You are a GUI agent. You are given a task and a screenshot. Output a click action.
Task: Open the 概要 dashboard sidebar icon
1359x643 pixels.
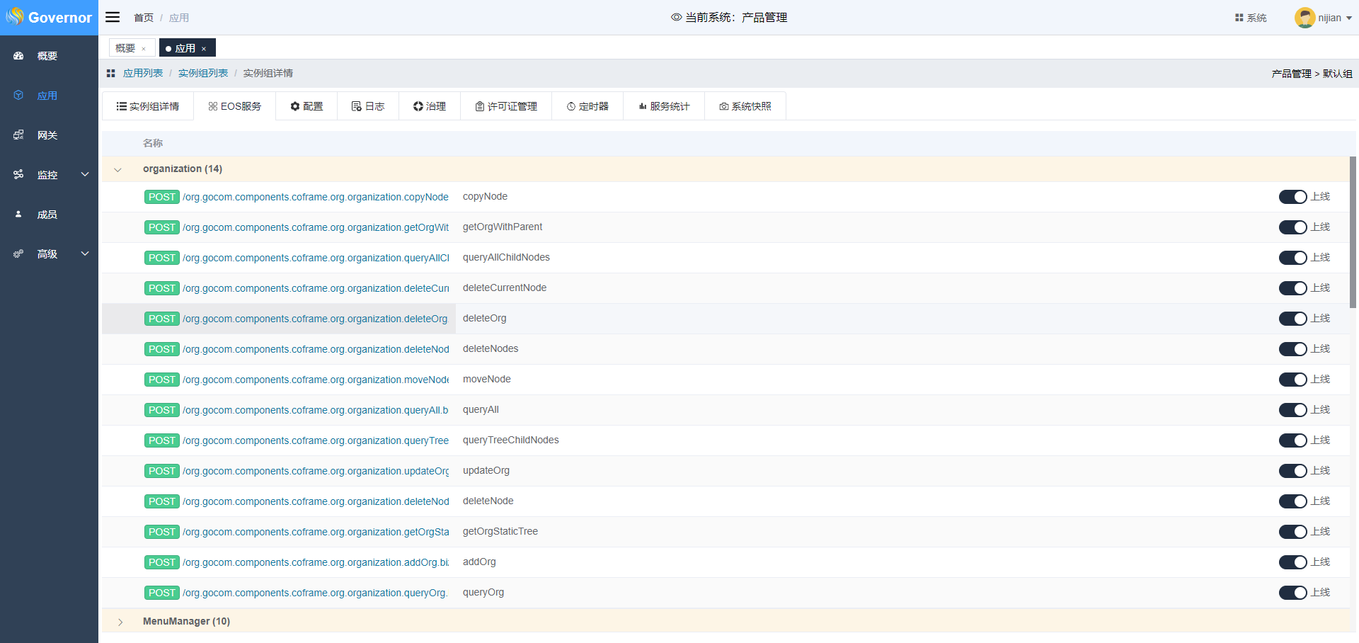(19, 56)
